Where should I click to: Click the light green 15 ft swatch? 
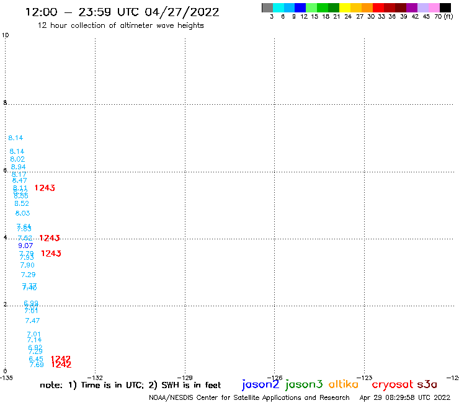click(311, 7)
